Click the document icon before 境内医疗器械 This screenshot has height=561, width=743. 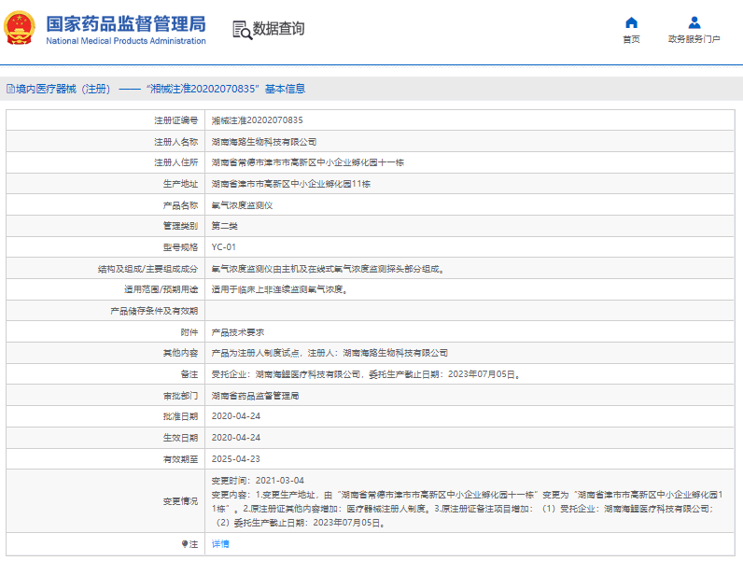click(x=10, y=89)
